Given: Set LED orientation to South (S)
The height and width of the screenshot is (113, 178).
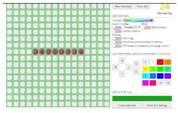Looking at the screenshot, I should click(122, 74).
